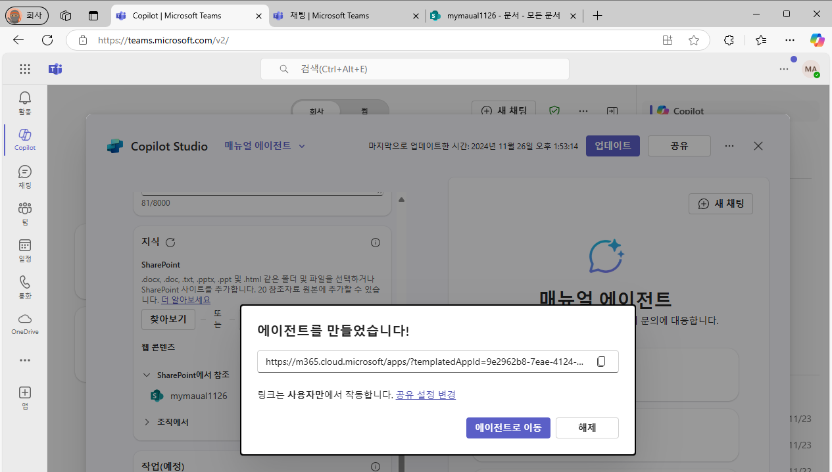The image size is (832, 472).
Task: Open 통화 calls in the Teams sidebar
Action: click(x=24, y=287)
